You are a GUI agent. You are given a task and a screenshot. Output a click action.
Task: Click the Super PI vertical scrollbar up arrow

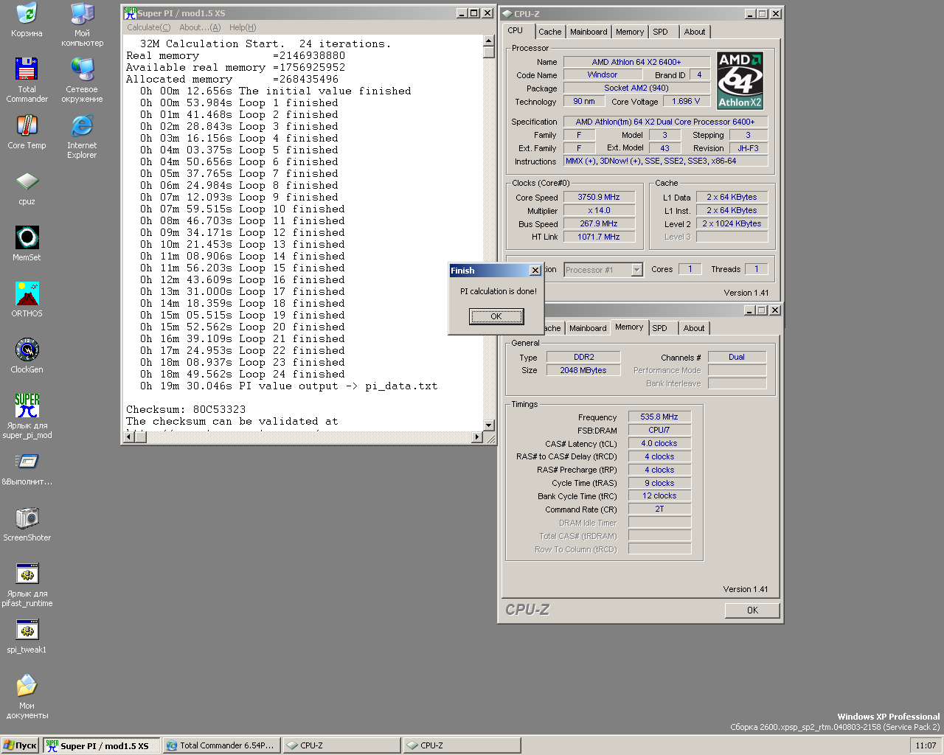click(488, 41)
